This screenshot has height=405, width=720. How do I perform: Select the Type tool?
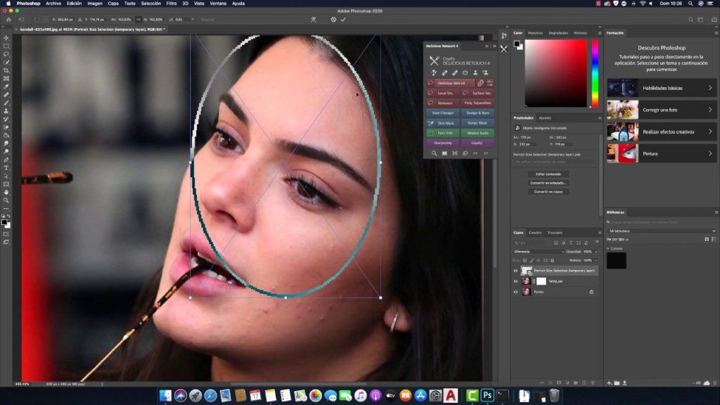tap(7, 167)
